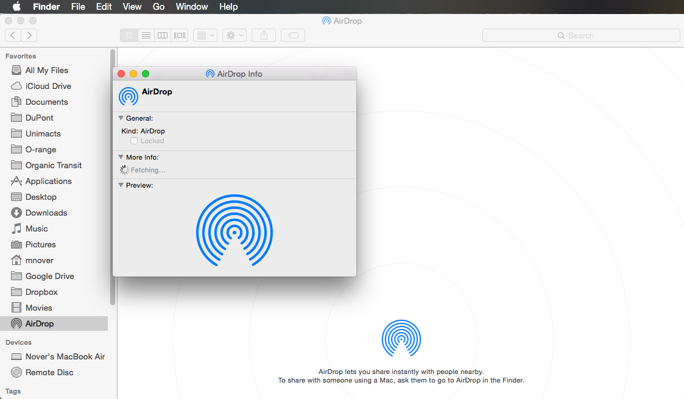Open Pictures in sidebar

pyautogui.click(x=54, y=245)
